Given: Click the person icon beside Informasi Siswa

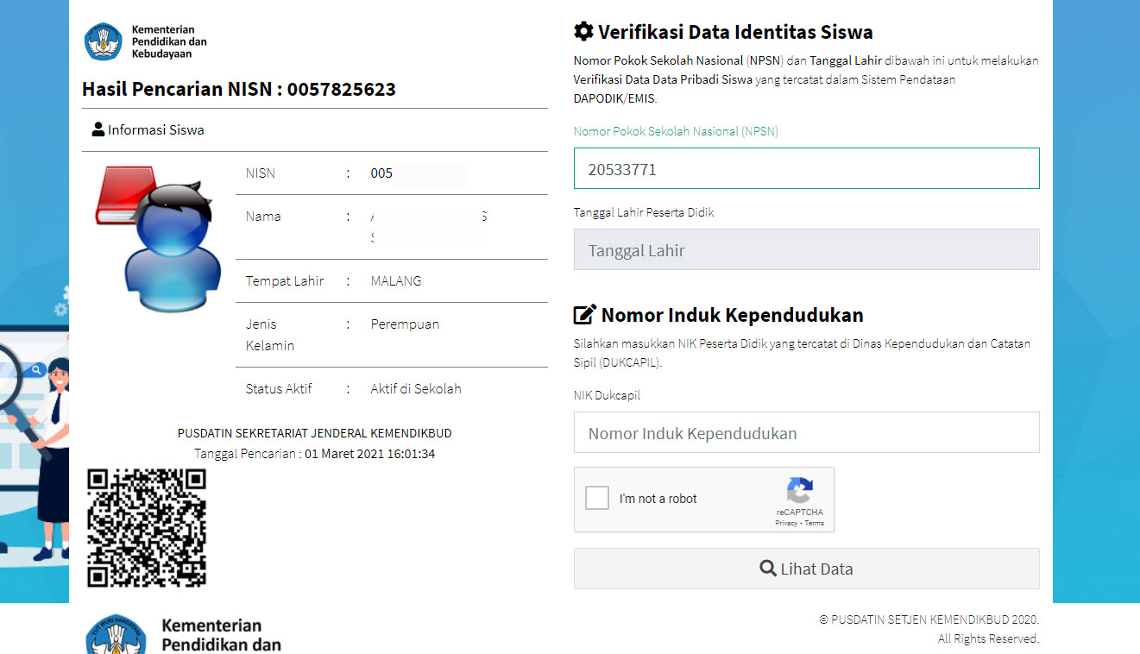Looking at the screenshot, I should coord(98,130).
